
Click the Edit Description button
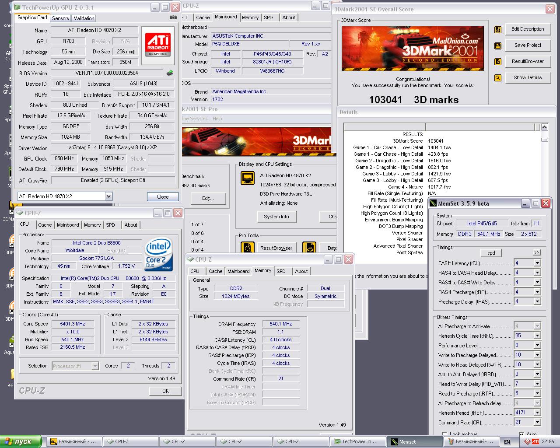(x=528, y=29)
